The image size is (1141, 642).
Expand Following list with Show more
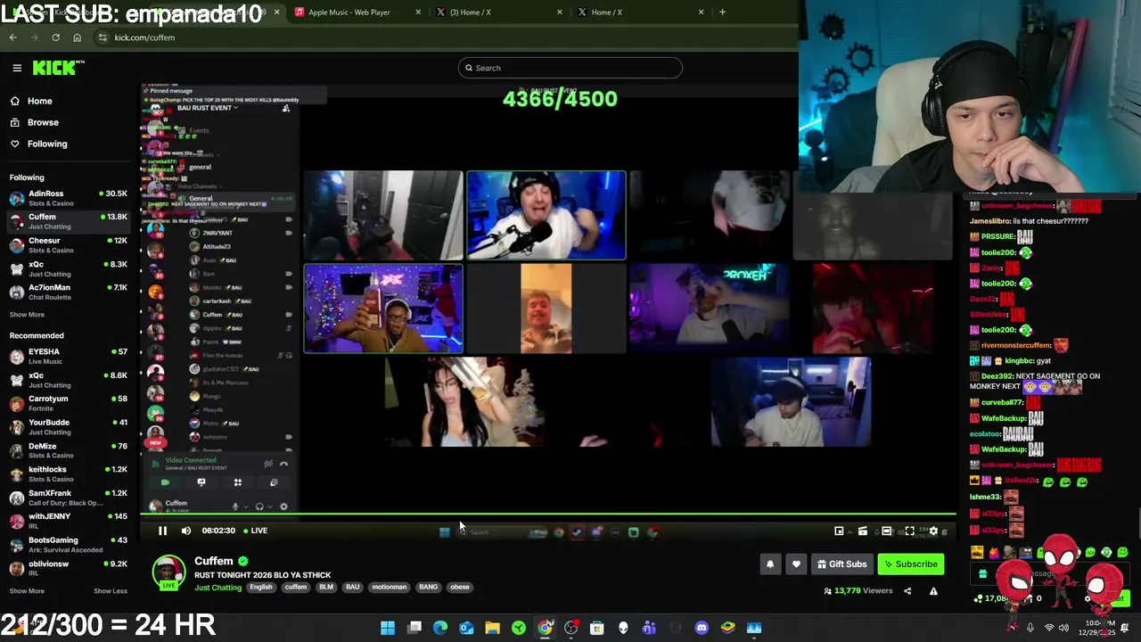pos(27,315)
